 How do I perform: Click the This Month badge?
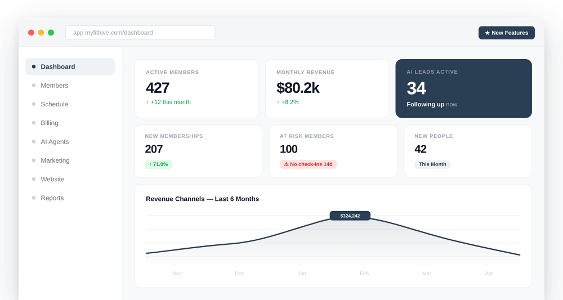(x=432, y=164)
